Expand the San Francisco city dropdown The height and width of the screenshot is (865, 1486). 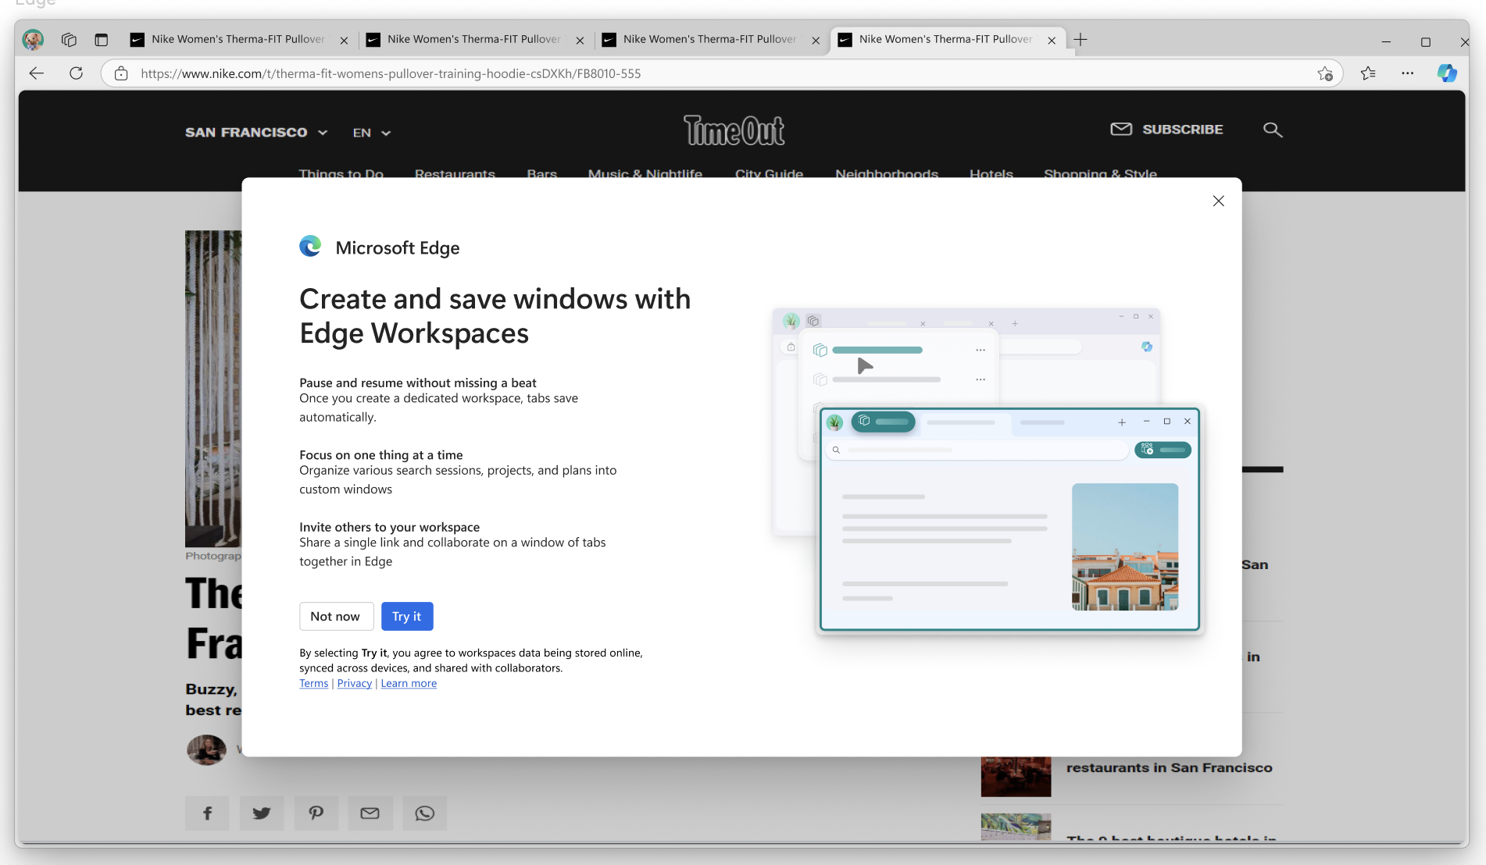click(x=256, y=133)
